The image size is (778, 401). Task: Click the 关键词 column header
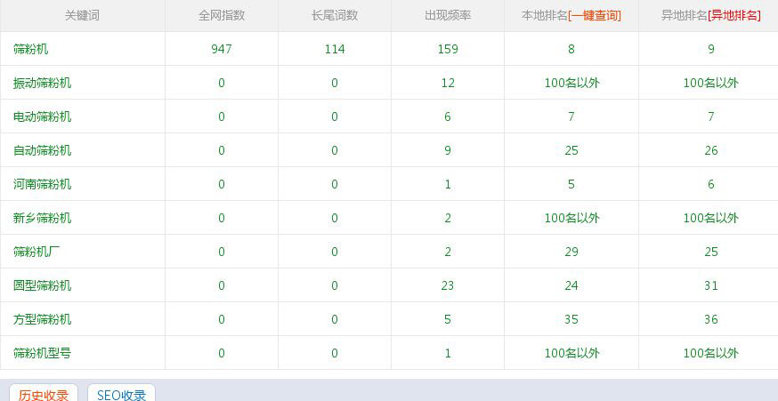82,16
